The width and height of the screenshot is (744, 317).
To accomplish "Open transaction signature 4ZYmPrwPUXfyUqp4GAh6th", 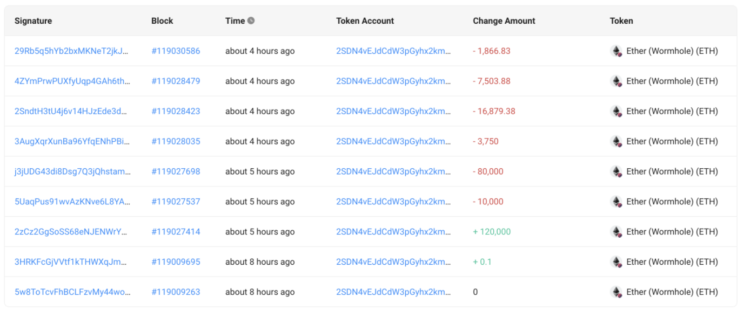I will click(72, 81).
